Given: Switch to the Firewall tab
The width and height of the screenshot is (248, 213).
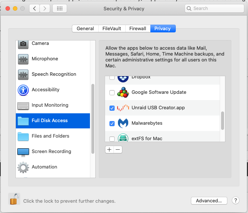Looking at the screenshot, I should tap(138, 29).
